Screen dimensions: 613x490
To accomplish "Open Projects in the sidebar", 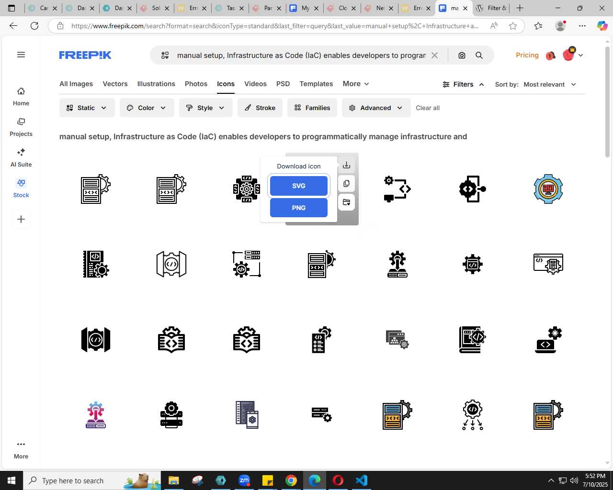I will 21,127.
